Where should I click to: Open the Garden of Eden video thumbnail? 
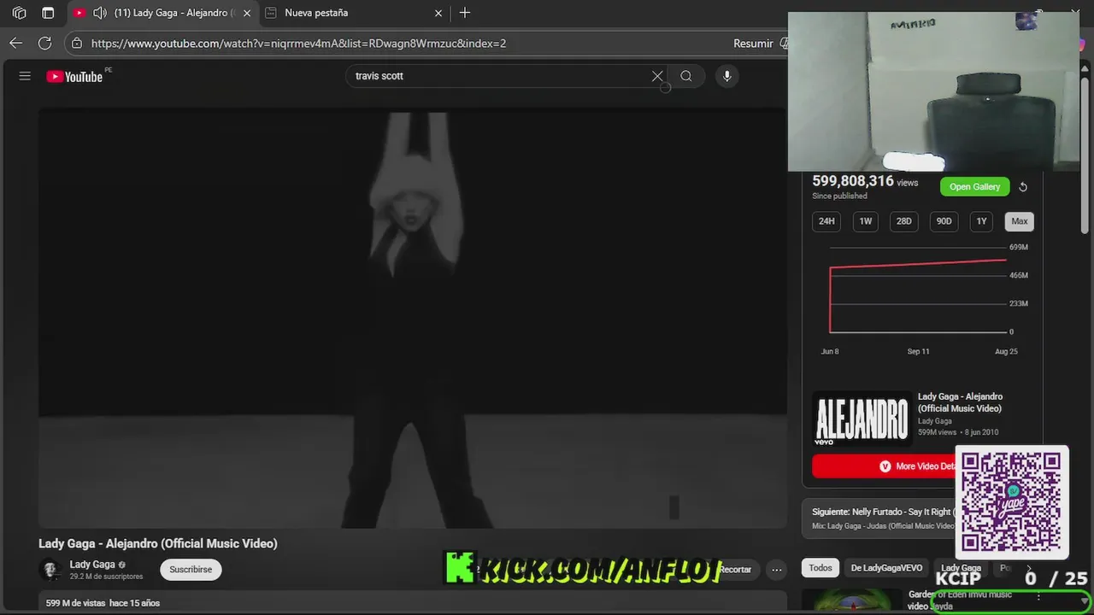pos(852,601)
